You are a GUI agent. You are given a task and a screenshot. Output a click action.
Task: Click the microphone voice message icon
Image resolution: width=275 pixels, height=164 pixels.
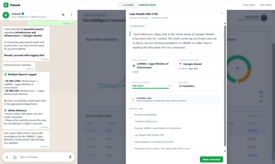click(70, 157)
